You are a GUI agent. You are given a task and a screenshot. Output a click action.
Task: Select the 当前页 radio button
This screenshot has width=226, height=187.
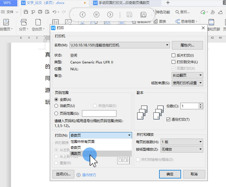point(56,106)
